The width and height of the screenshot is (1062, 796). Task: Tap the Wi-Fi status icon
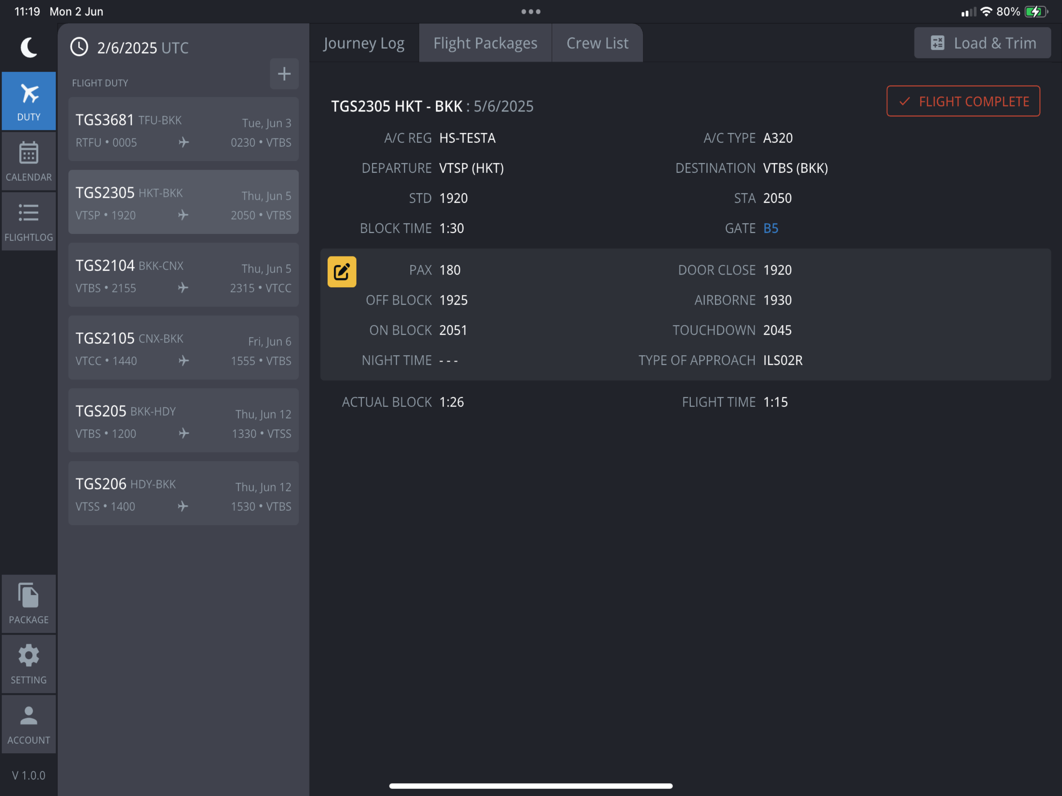coord(986,12)
